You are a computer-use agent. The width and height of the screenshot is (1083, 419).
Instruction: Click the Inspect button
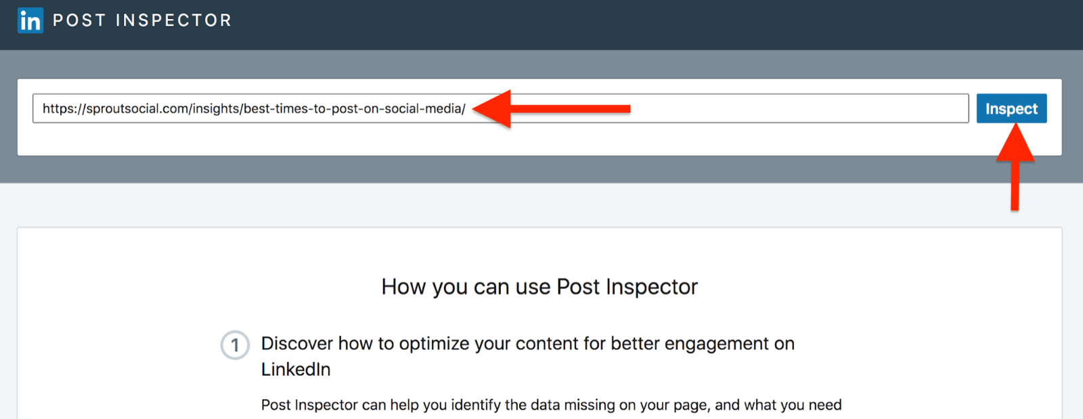1011,108
